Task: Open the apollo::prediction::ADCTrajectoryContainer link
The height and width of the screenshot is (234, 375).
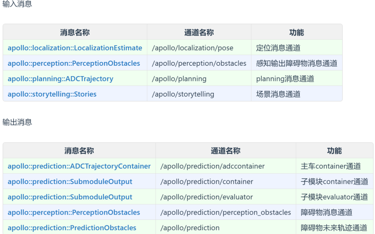Action: click(79, 166)
